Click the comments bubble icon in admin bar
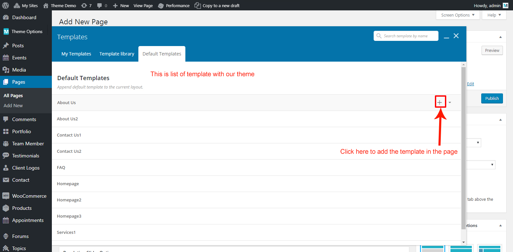This screenshot has width=513, height=252. [100, 6]
